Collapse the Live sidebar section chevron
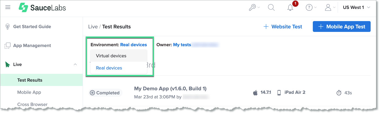379x113 pixels. (75, 64)
